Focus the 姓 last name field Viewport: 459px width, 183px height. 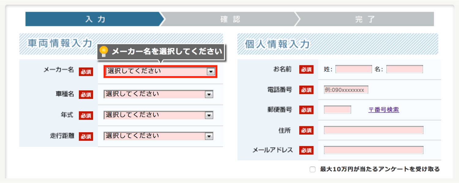point(353,69)
